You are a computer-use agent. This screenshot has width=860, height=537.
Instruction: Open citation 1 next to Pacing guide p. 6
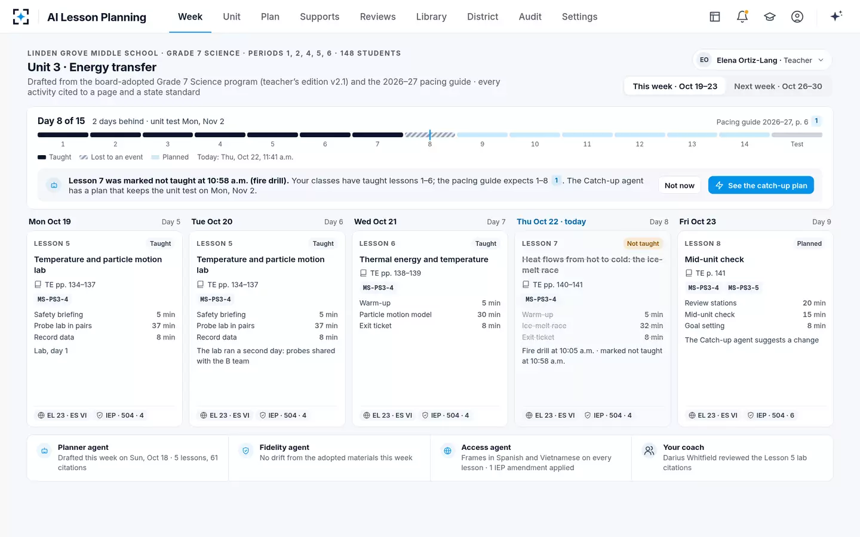816,121
